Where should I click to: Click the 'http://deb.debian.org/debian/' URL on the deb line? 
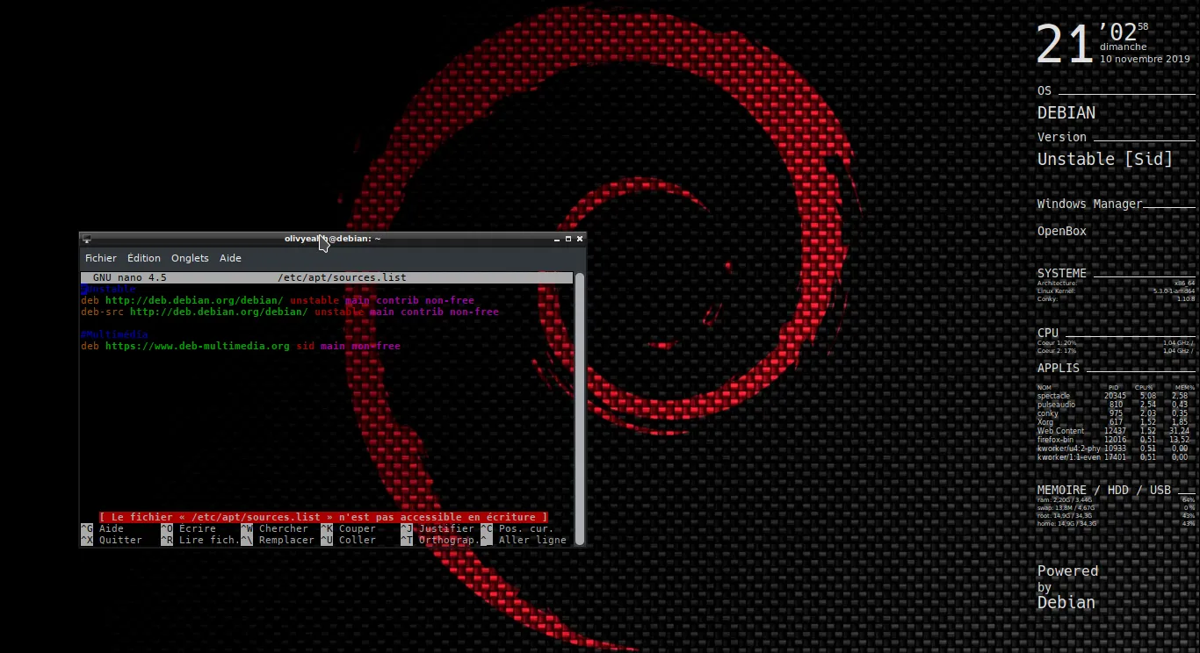(194, 300)
